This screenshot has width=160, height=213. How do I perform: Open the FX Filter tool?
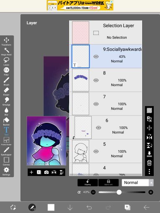point(6,71)
